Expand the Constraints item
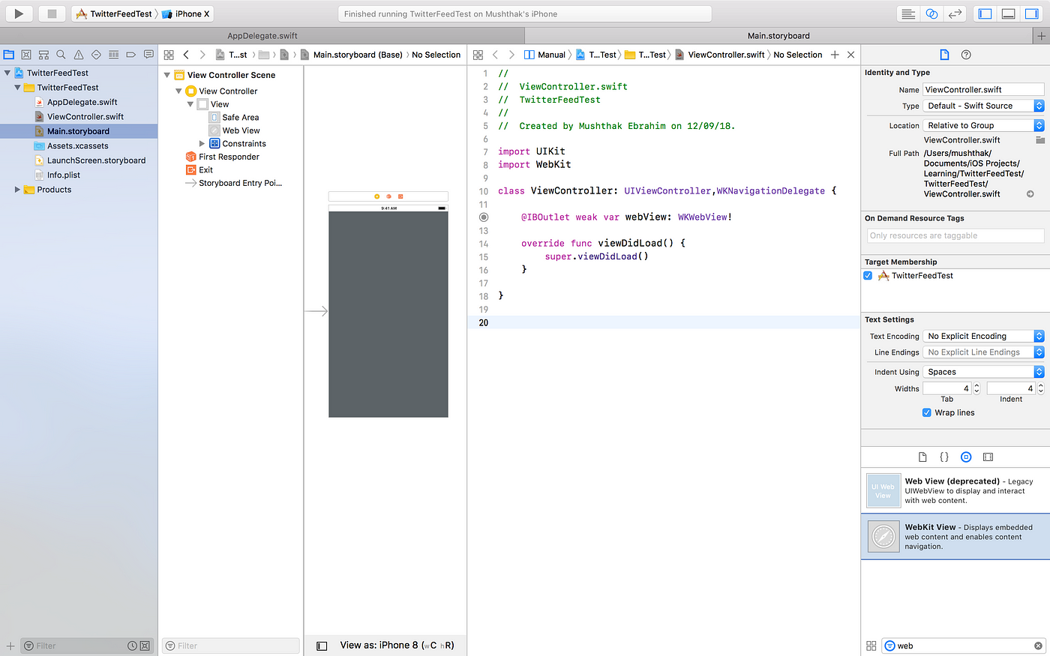 (x=202, y=144)
